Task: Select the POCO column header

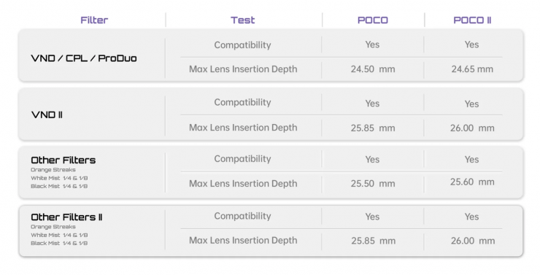Action: [373, 20]
